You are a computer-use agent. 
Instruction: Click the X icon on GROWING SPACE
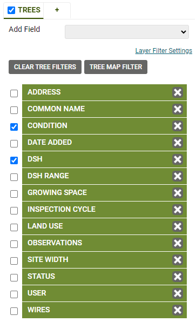[x=178, y=193]
